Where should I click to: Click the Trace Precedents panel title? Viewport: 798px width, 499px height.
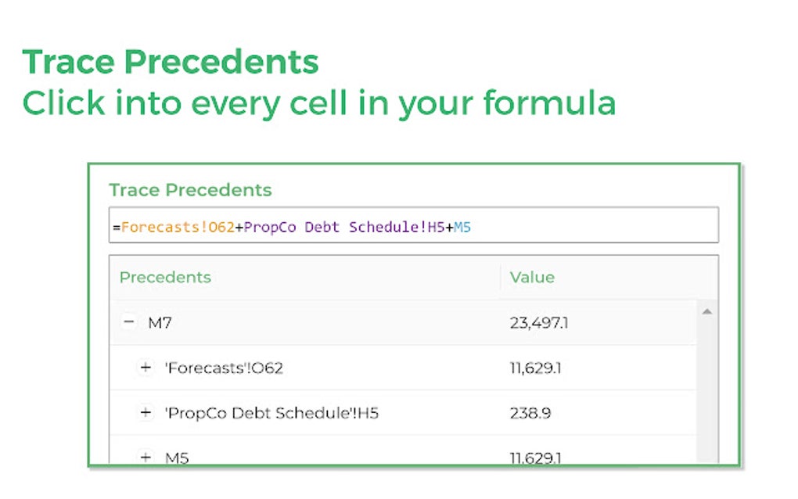[x=190, y=190]
